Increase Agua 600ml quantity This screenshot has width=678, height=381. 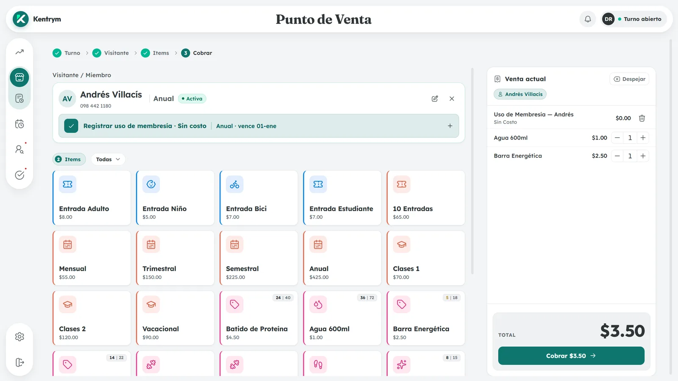(x=643, y=138)
